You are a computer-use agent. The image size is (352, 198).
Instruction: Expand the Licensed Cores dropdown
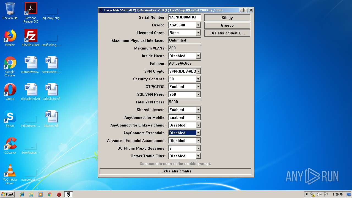coord(198,33)
